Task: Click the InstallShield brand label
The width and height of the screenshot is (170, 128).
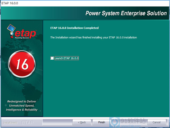Action: pos(10,123)
